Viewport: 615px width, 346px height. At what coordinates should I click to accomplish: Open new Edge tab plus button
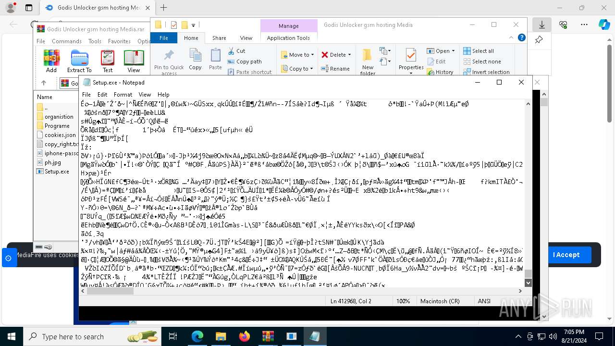click(163, 8)
